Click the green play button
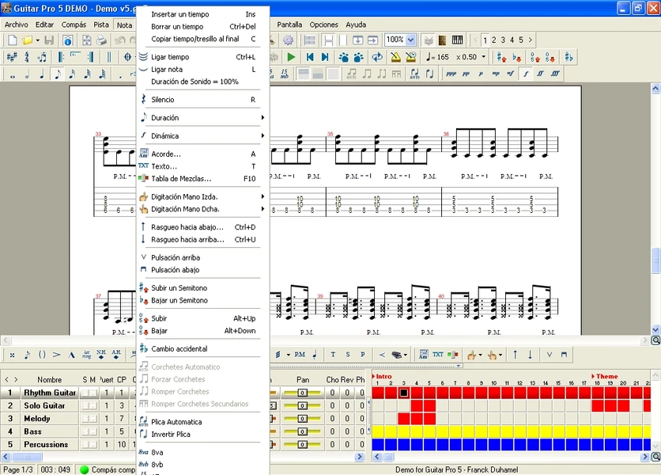The image size is (661, 475). (290, 57)
